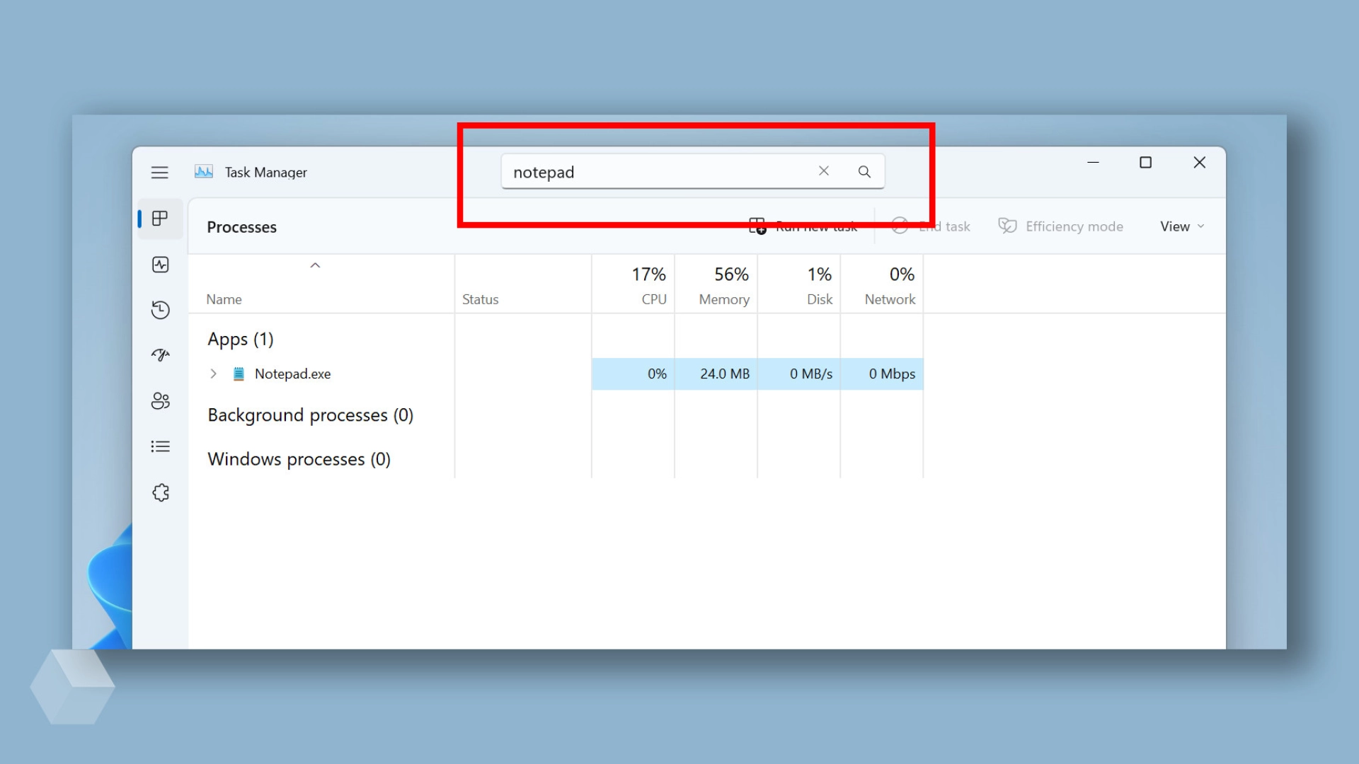The width and height of the screenshot is (1359, 764).
Task: Click the search magnifier icon
Action: pyautogui.click(x=864, y=172)
